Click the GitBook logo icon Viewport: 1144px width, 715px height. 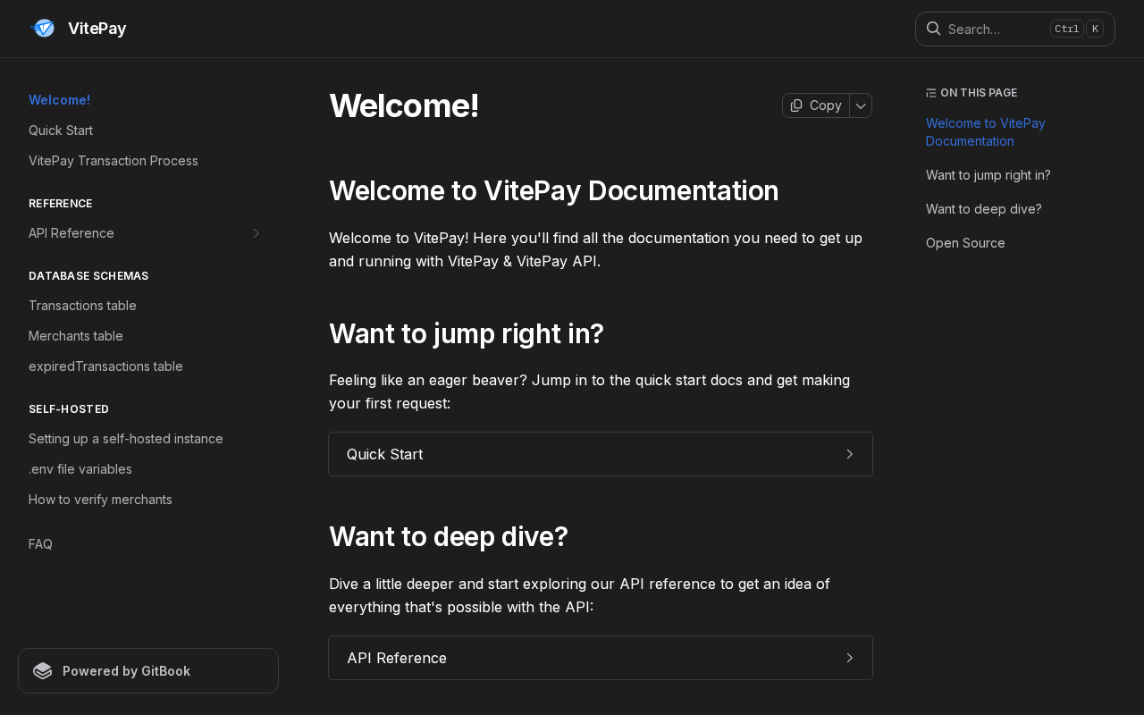[43, 671]
